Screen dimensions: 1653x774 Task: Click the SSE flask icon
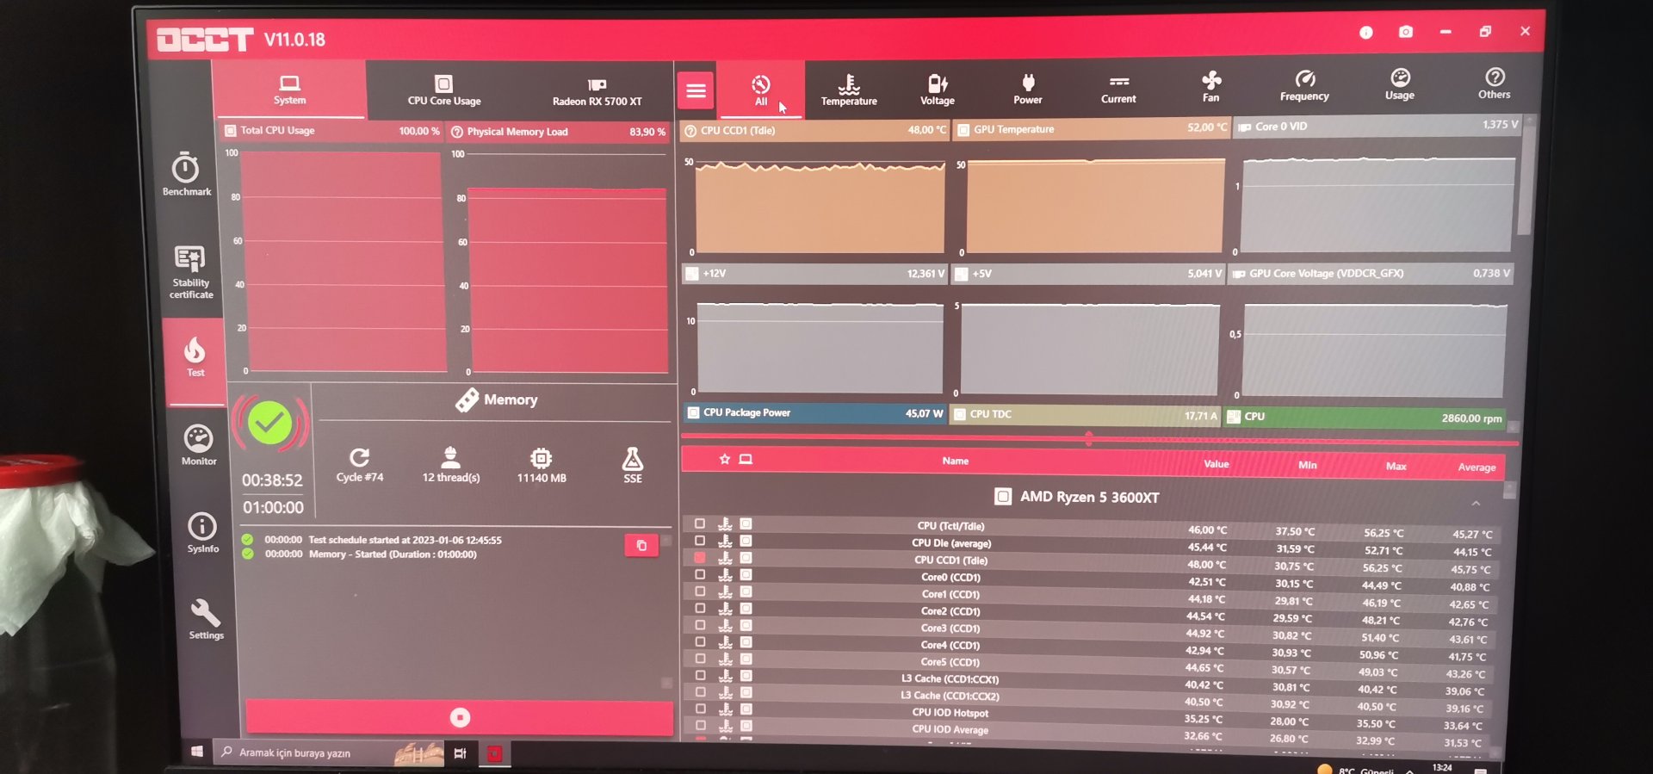[x=633, y=458]
